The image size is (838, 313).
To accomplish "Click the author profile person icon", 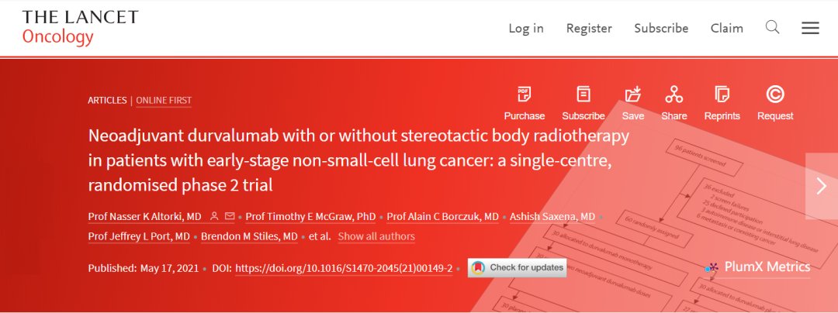I will tap(214, 216).
